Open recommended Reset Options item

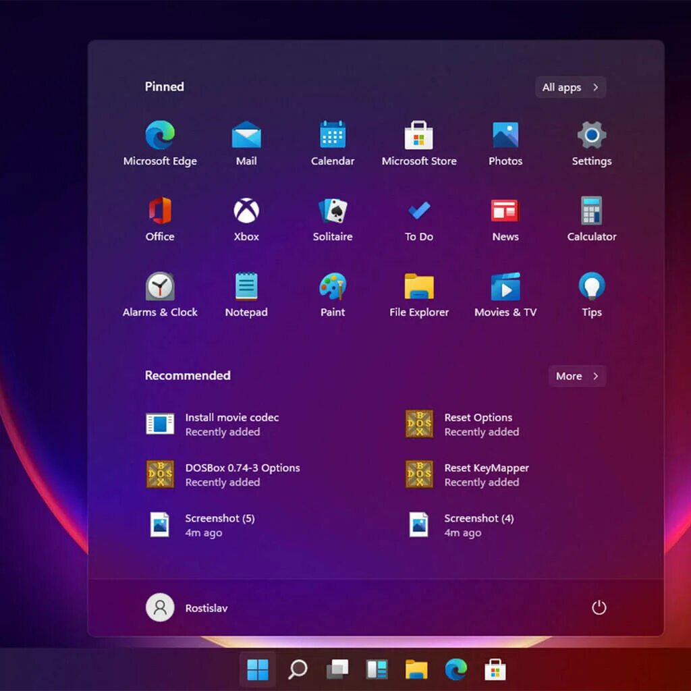[x=463, y=424]
